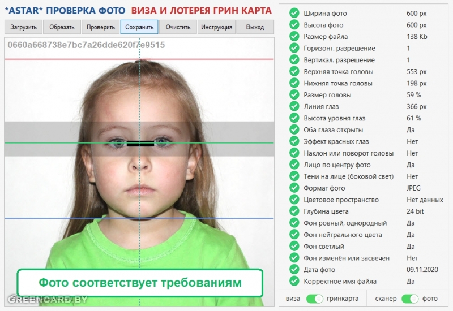This screenshot has width=453, height=311.
Task: Click the Нет данных color space value
Action: 425,200
